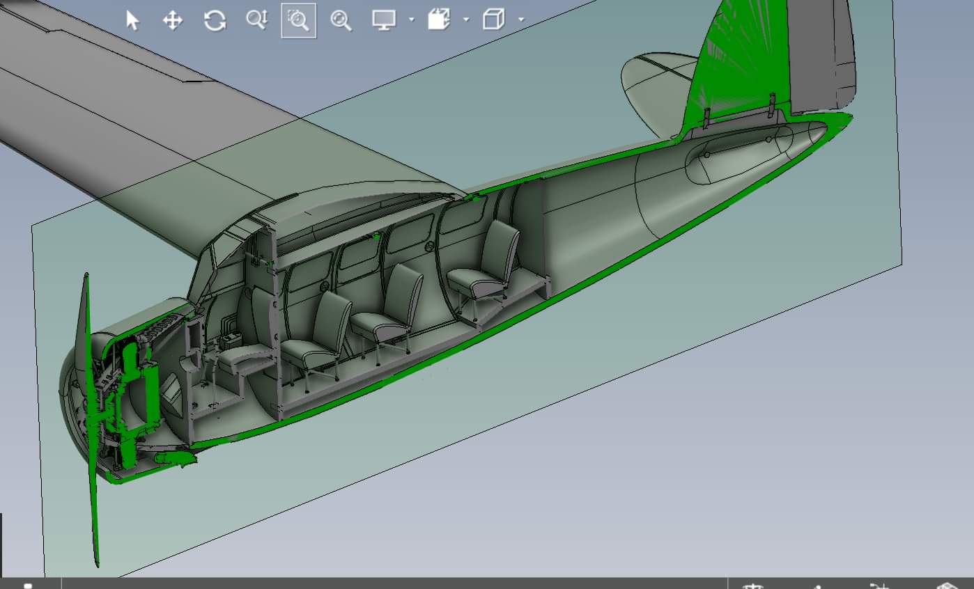Click the zoom to fit tool
The width and height of the screenshot is (974, 589).
[x=341, y=20]
